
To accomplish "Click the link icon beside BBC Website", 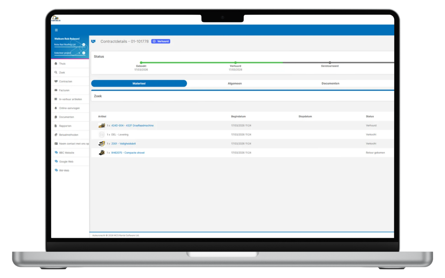I will [x=56, y=152].
